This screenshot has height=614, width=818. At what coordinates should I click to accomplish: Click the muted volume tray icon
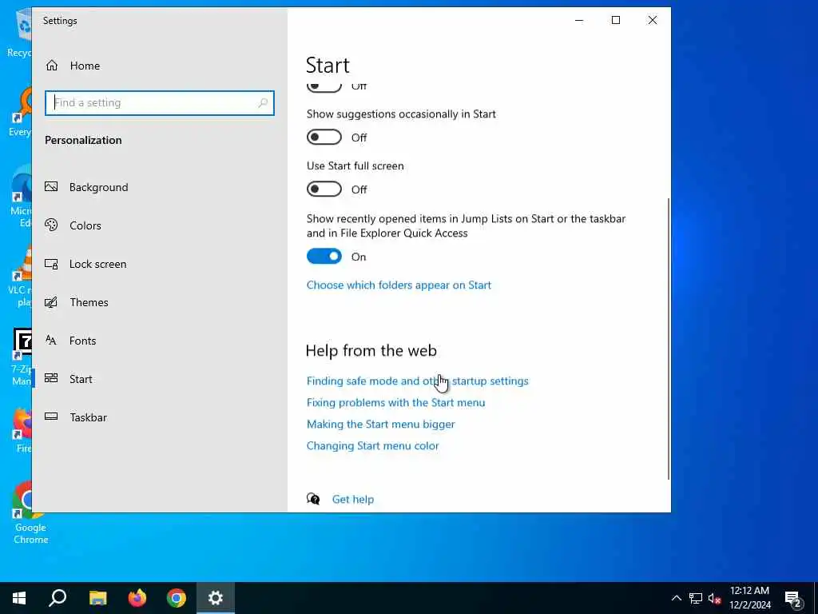[x=714, y=598]
